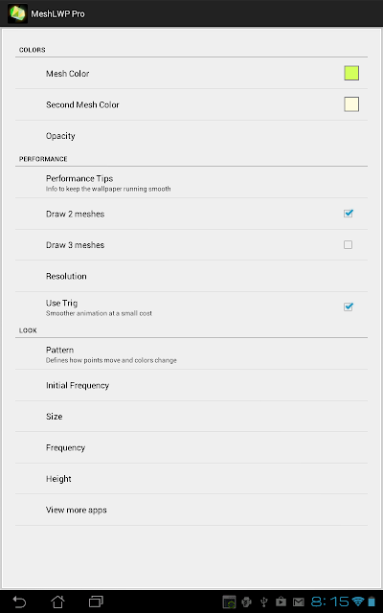Tap the Wi-Fi status icon
This screenshot has width=383, height=613.
[357, 602]
